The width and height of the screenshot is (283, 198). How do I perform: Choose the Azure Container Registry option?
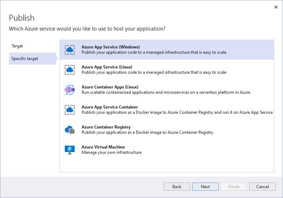[106, 127]
